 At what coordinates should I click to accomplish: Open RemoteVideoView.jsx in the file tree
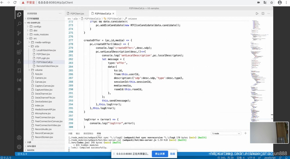click(47, 66)
